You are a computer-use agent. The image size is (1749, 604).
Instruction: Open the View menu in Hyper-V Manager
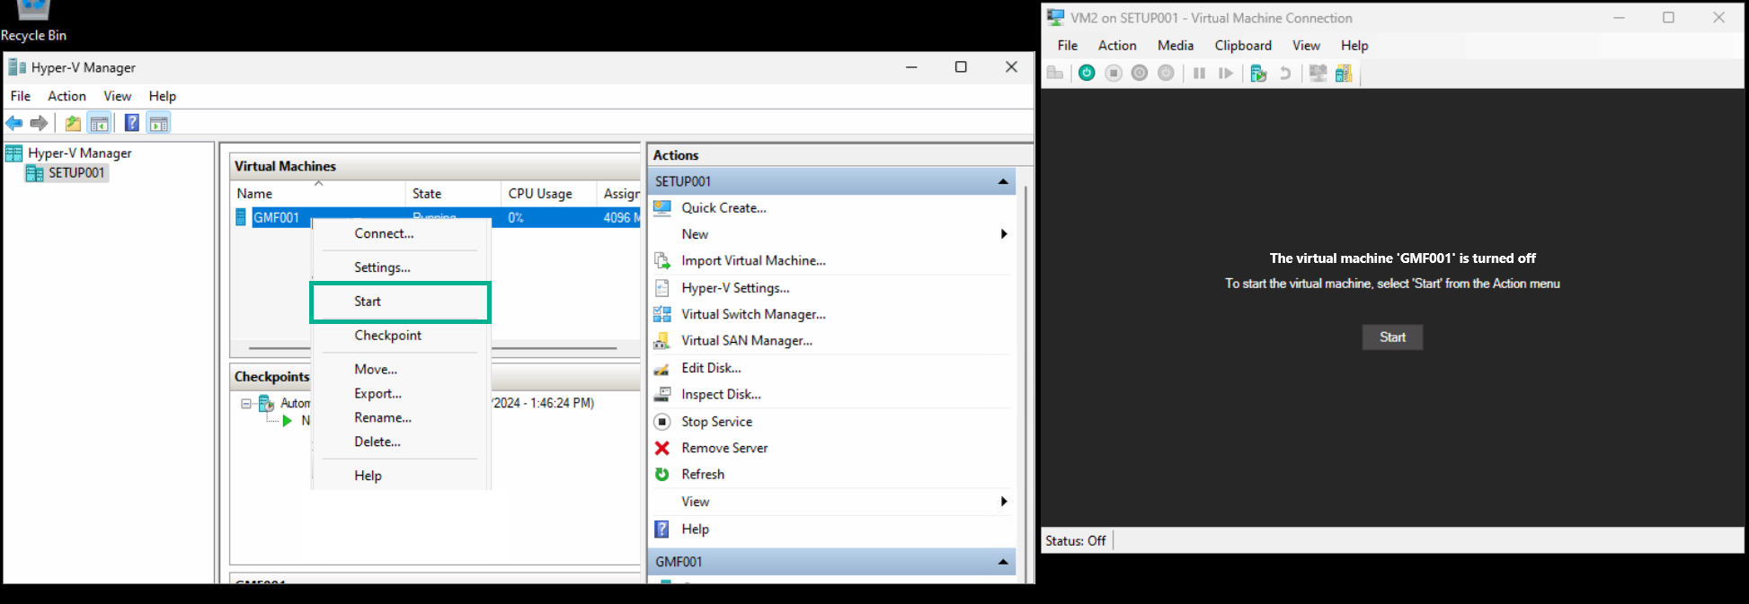click(117, 96)
